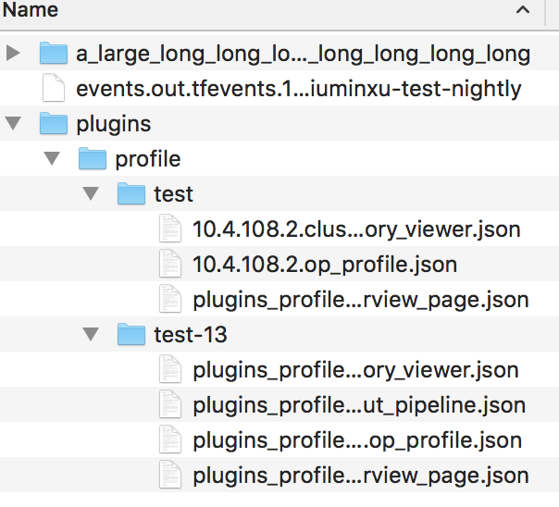Image resolution: width=559 pixels, height=507 pixels.
Task: Select the test folder name
Action: 174,194
